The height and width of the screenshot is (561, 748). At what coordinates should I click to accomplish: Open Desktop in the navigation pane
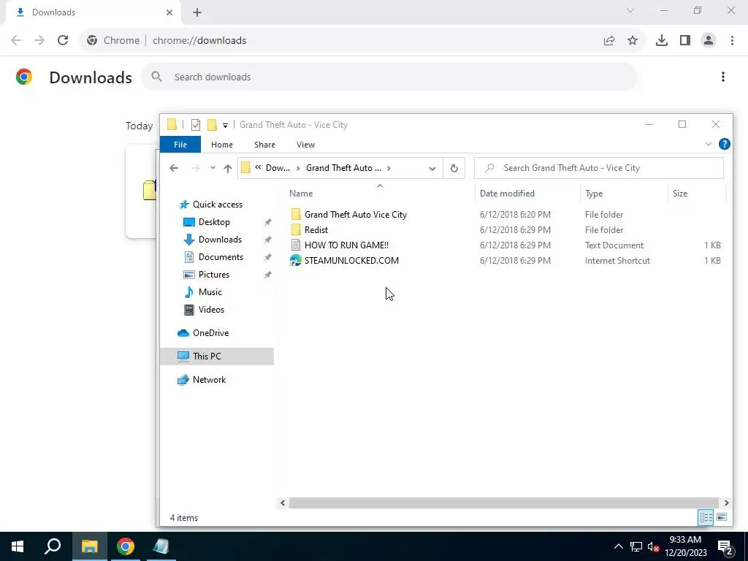coord(214,222)
